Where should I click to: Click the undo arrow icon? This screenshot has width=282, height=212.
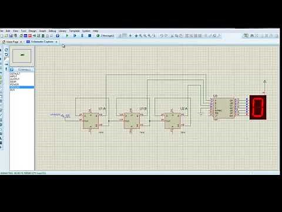click(x=162, y=36)
